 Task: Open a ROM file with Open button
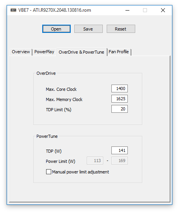pos(56,29)
